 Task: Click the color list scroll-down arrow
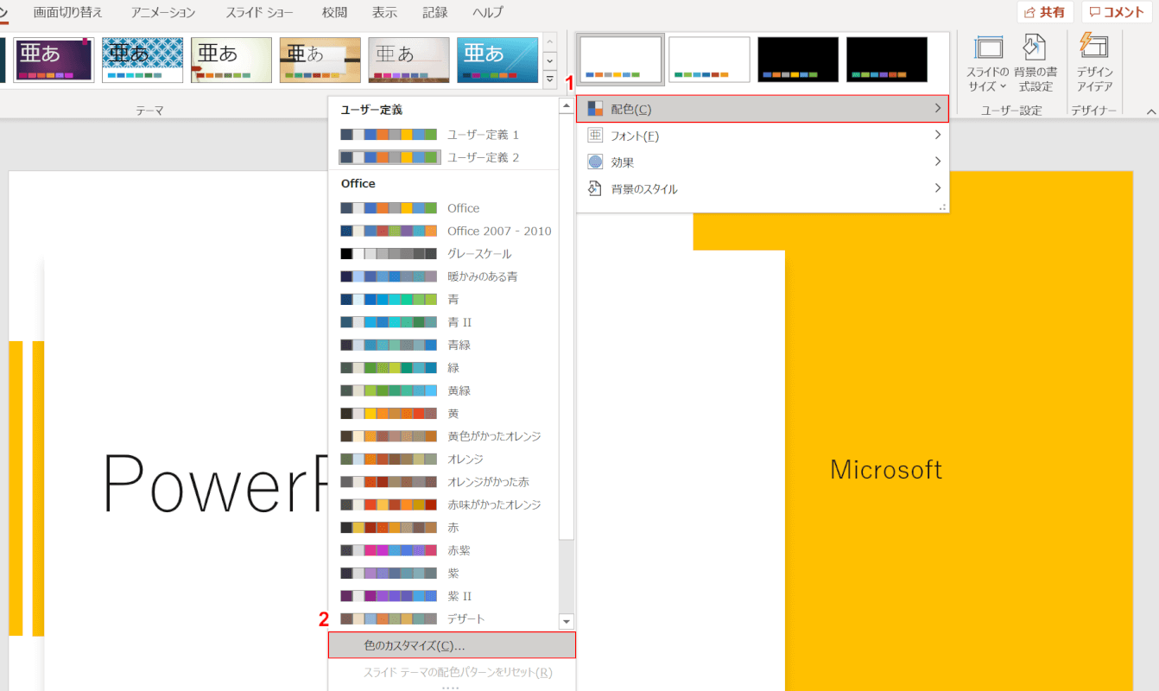click(x=567, y=621)
